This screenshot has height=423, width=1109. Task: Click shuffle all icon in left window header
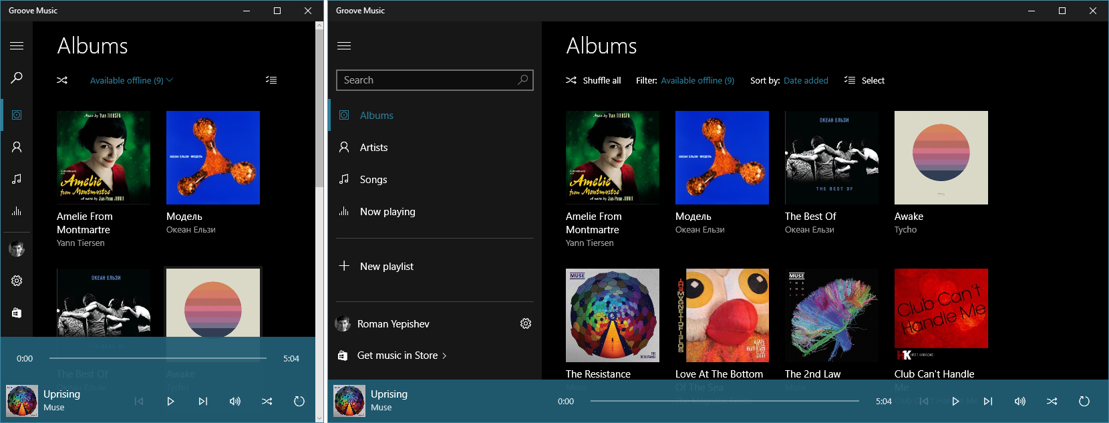[x=62, y=80]
